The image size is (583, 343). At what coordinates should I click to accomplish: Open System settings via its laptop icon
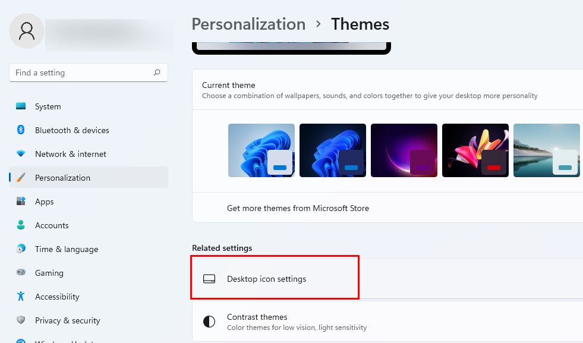click(x=20, y=106)
